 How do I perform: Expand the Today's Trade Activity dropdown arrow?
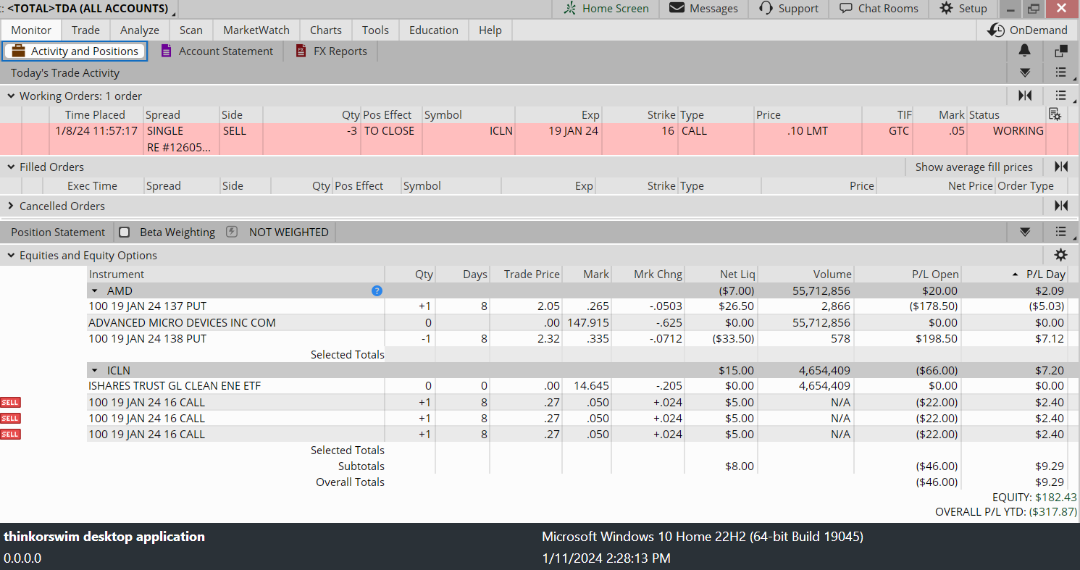point(1025,72)
